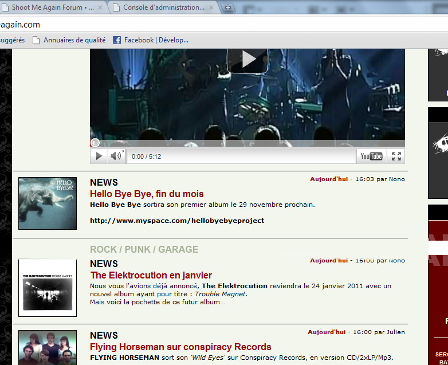Open ROCK / PUNK / GARAGE category
Screen dimensions: 448x365
click(144, 249)
